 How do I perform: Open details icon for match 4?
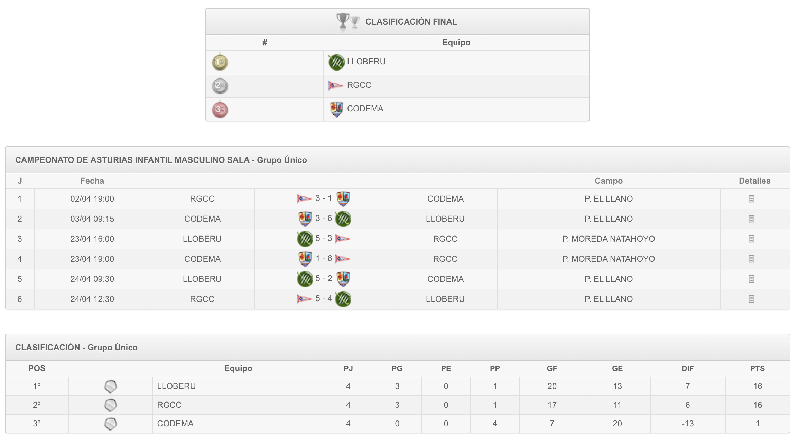pos(751,259)
